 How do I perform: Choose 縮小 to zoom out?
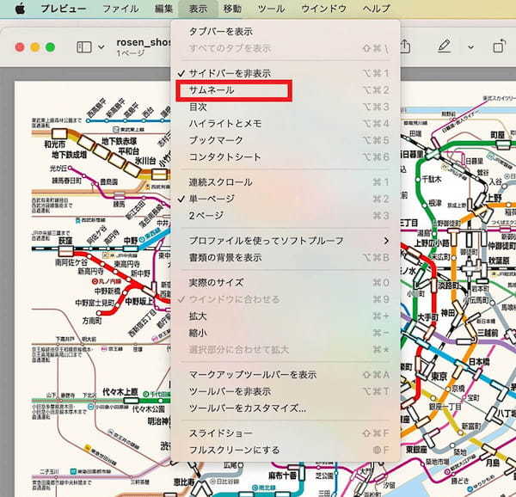pos(286,333)
